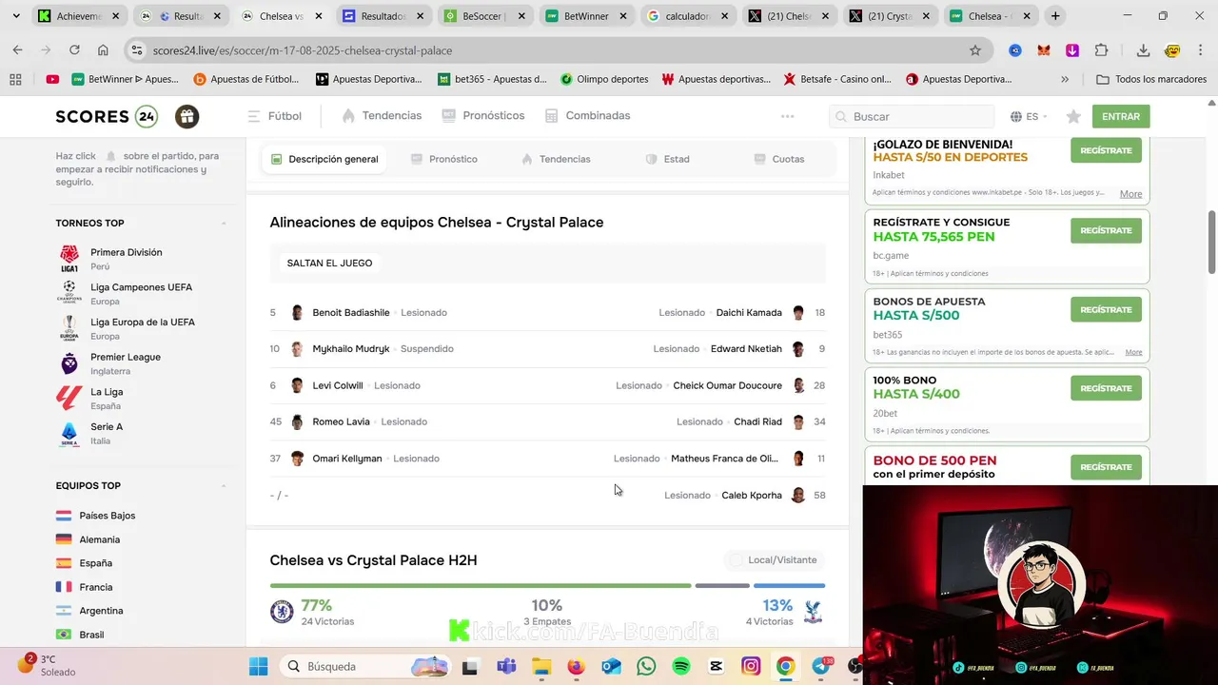Image resolution: width=1218 pixels, height=685 pixels.
Task: Open the three-dots more menu in header
Action: tap(787, 116)
